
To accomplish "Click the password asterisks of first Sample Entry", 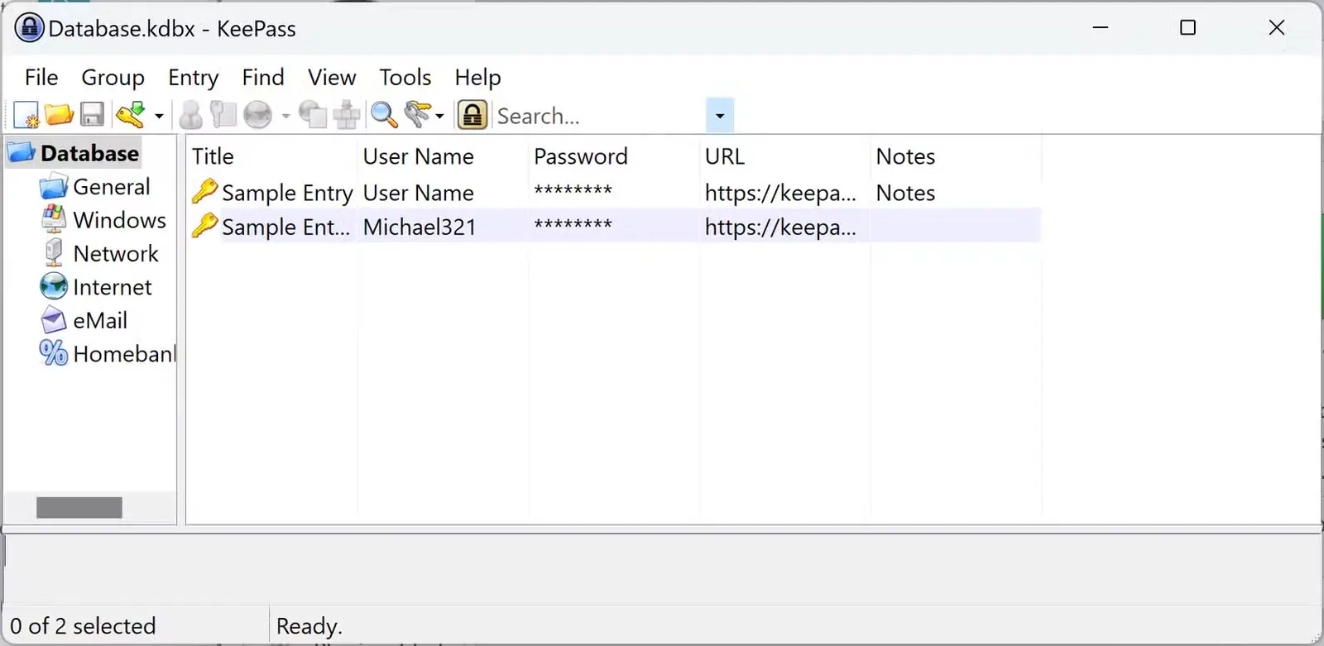I will (x=573, y=192).
